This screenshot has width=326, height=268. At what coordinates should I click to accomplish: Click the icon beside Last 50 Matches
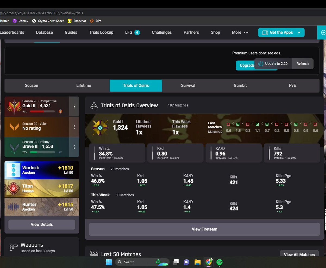94,254
